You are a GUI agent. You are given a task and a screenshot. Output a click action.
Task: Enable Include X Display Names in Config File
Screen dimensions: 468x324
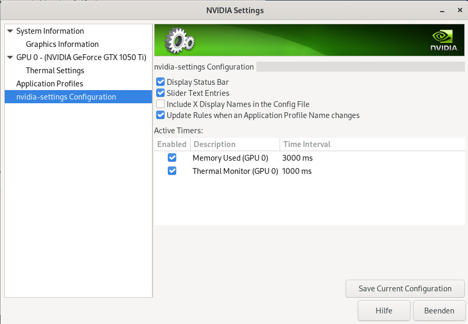point(160,104)
